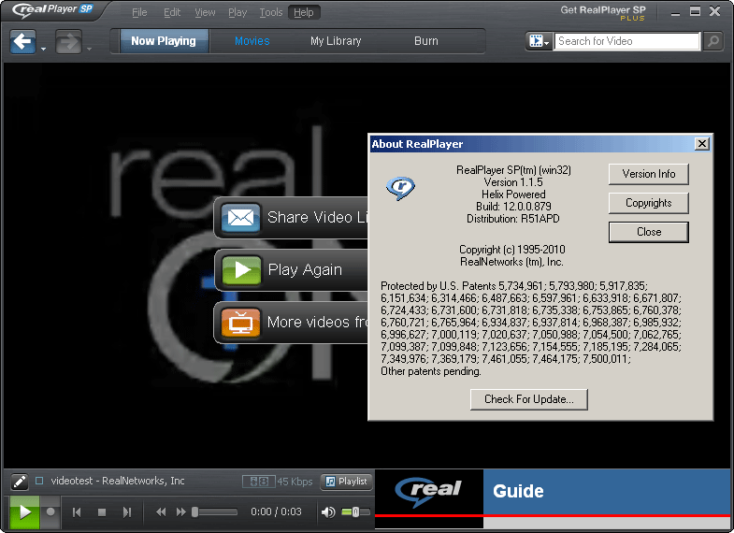Click the Next clip button

click(x=126, y=512)
